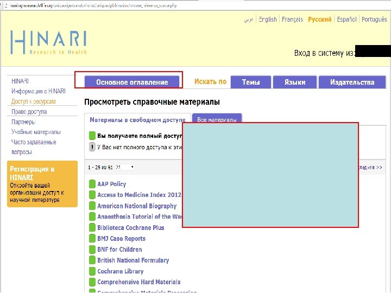391x293 pixels.
Task: Open Информация о HINARI in the sidebar
Action: pos(39,91)
